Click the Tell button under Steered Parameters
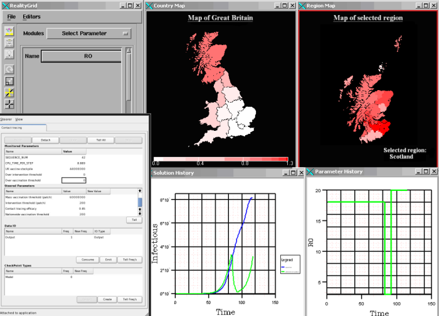The image size is (439, 316). 134,220
